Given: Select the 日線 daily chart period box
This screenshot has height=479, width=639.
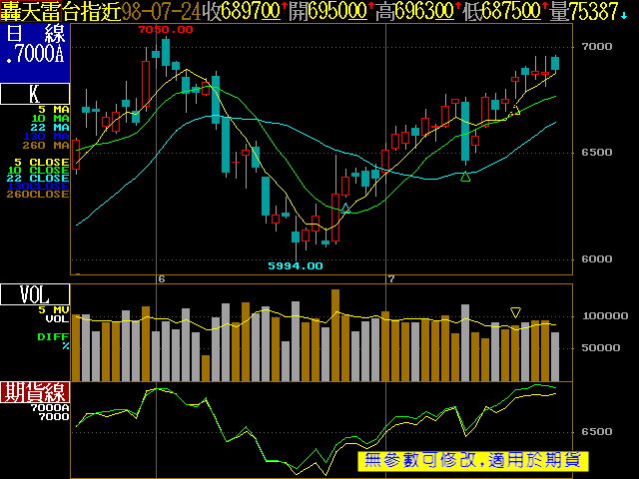Looking at the screenshot, I should pyautogui.click(x=35, y=43).
